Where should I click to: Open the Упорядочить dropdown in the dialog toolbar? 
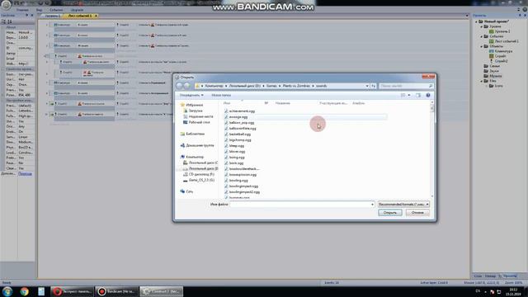pyautogui.click(x=191, y=96)
